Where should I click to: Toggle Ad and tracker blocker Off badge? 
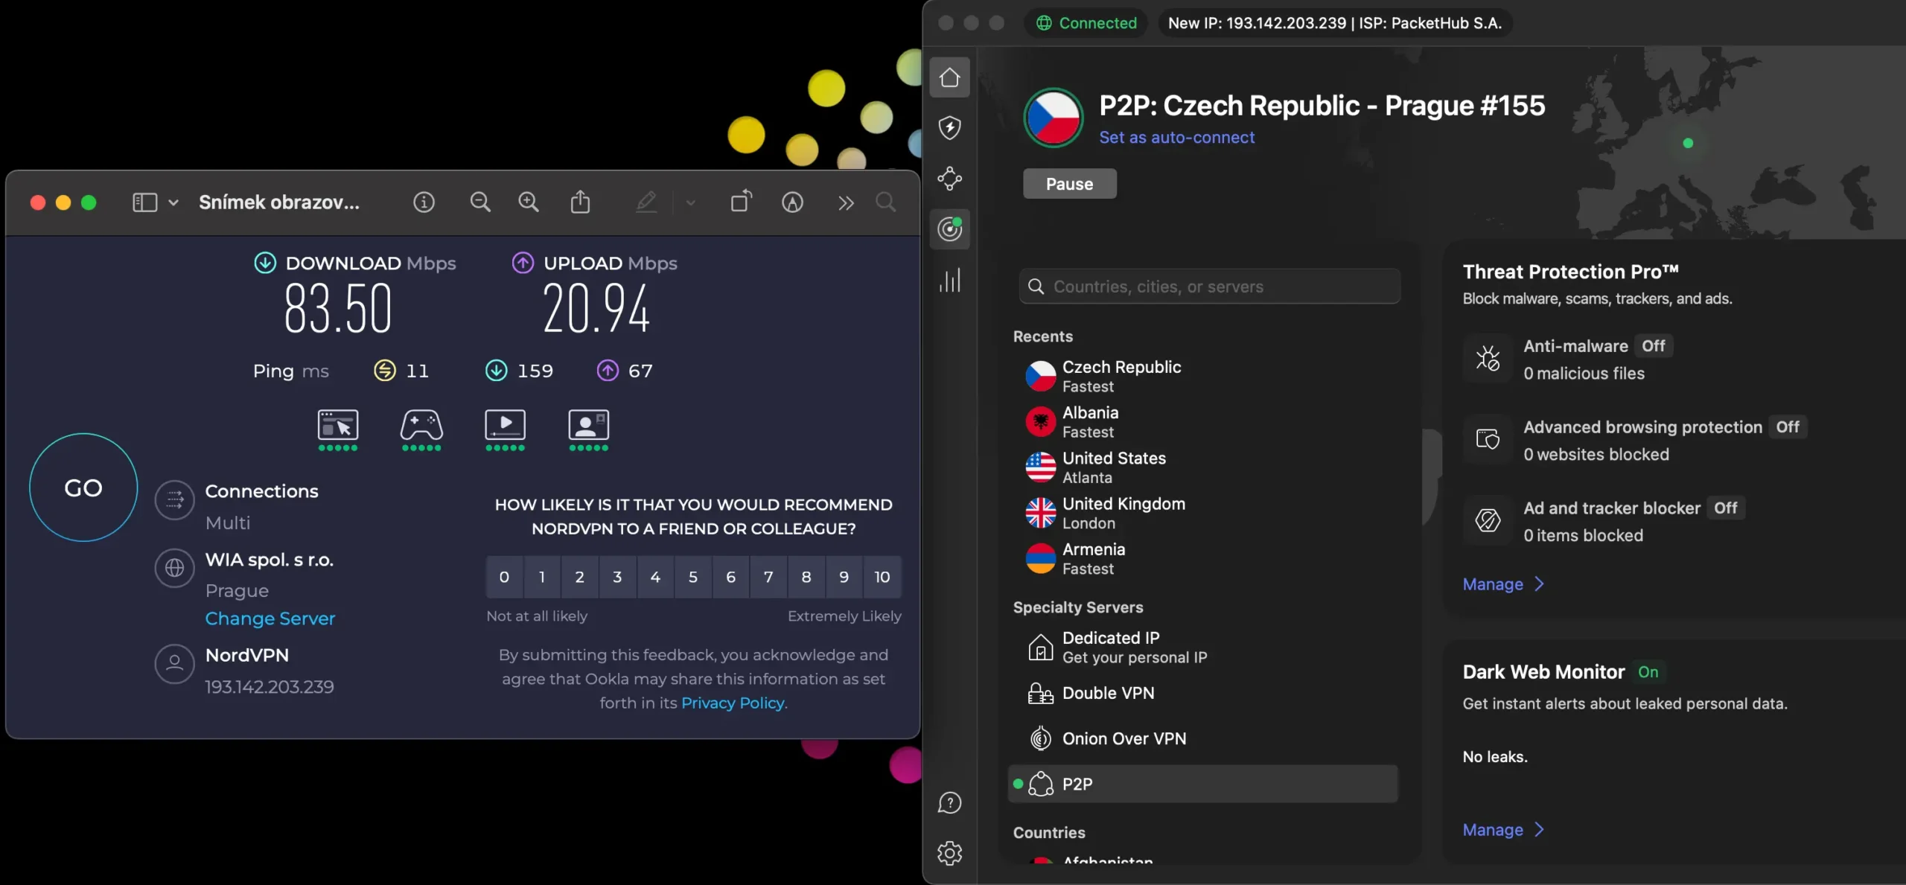(1725, 508)
